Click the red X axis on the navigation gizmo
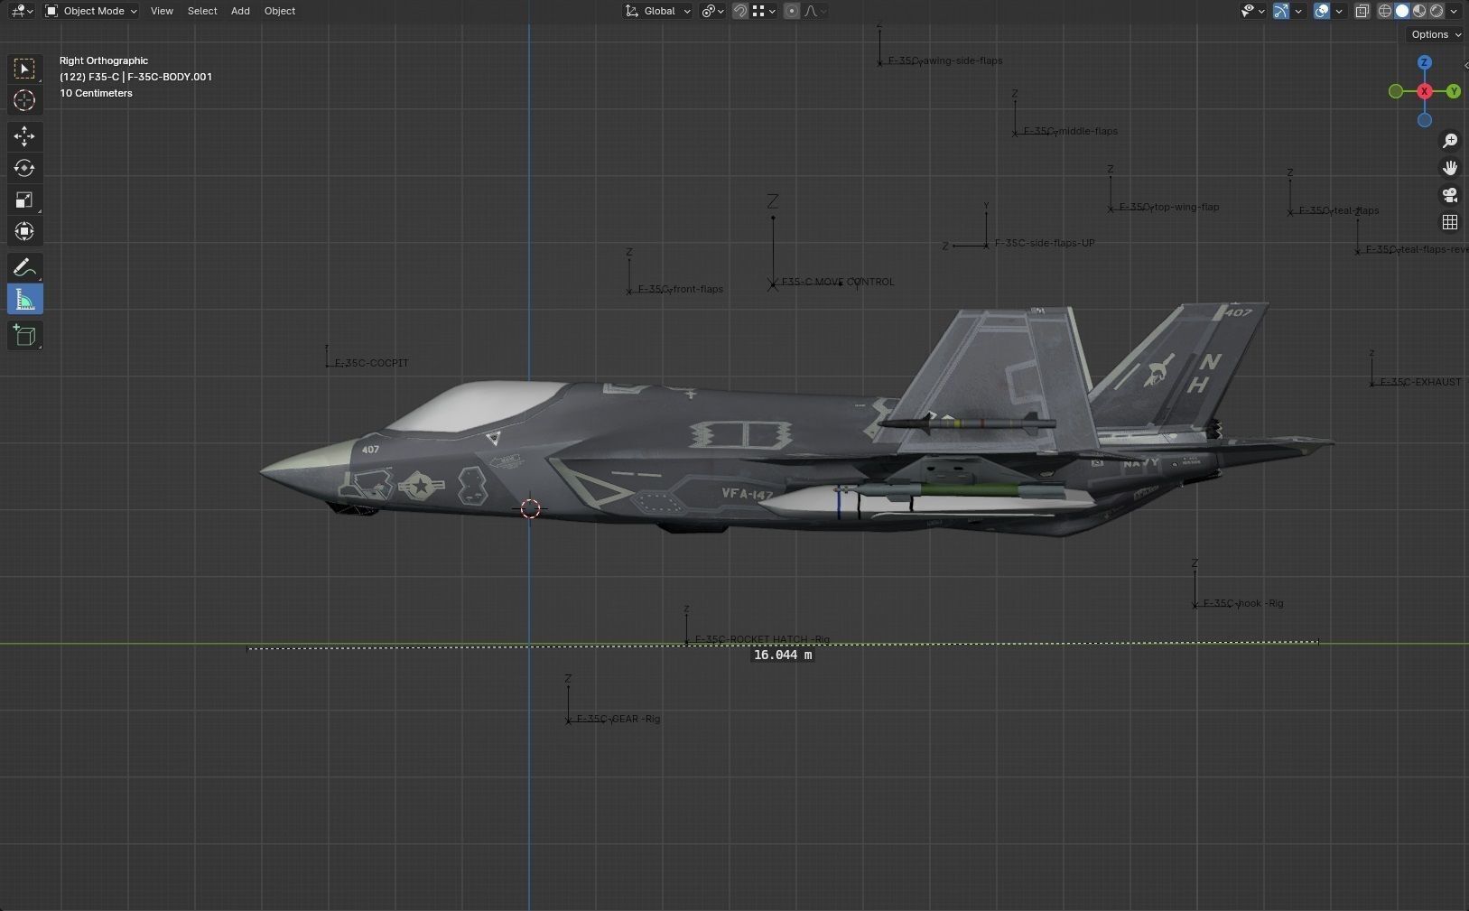The image size is (1469, 911). click(x=1425, y=91)
